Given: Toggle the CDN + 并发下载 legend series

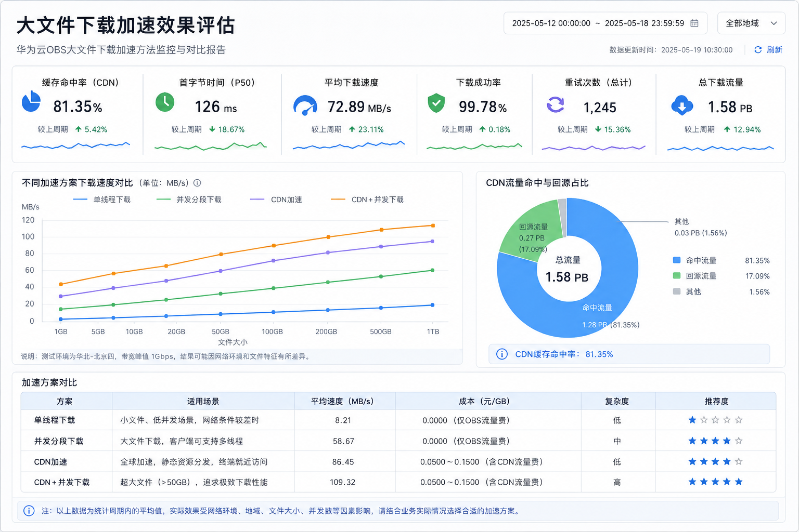Looking at the screenshot, I should (x=367, y=199).
